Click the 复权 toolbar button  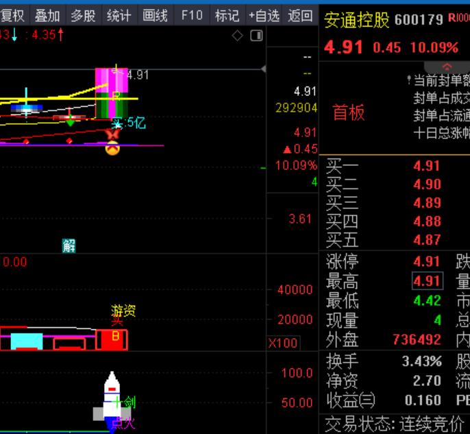point(12,15)
